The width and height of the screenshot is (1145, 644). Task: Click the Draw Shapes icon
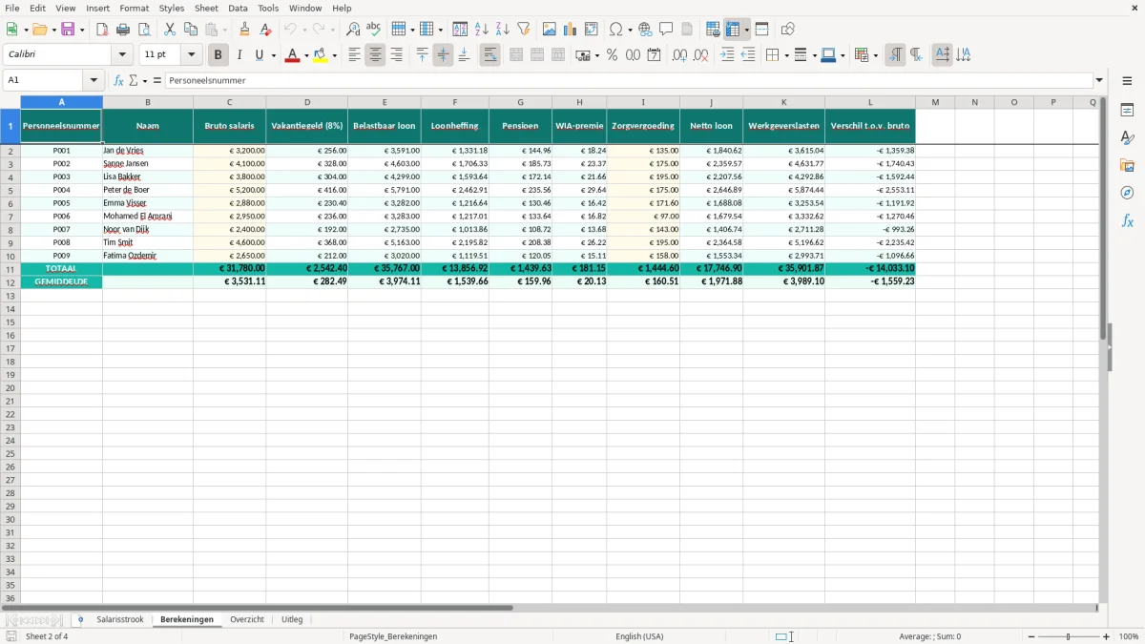[x=787, y=30]
